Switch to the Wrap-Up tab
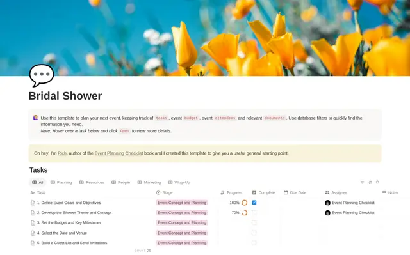 tap(179, 182)
